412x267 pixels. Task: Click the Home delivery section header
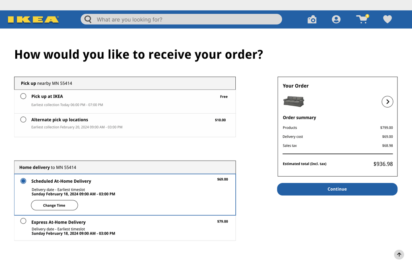125,167
